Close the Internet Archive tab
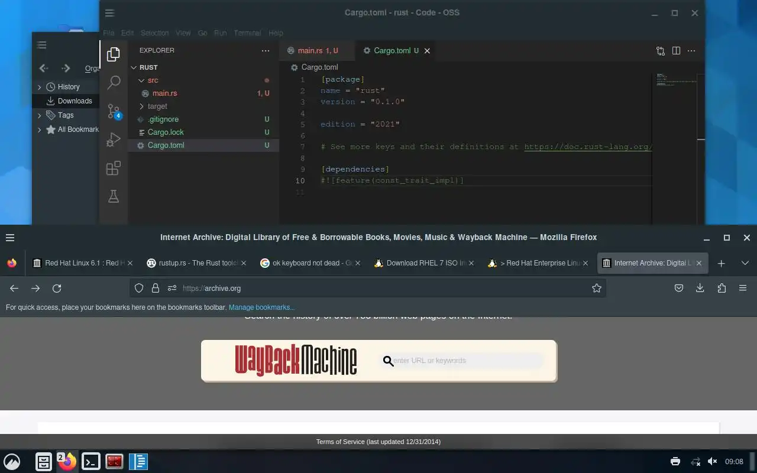This screenshot has width=757, height=473. (698, 263)
